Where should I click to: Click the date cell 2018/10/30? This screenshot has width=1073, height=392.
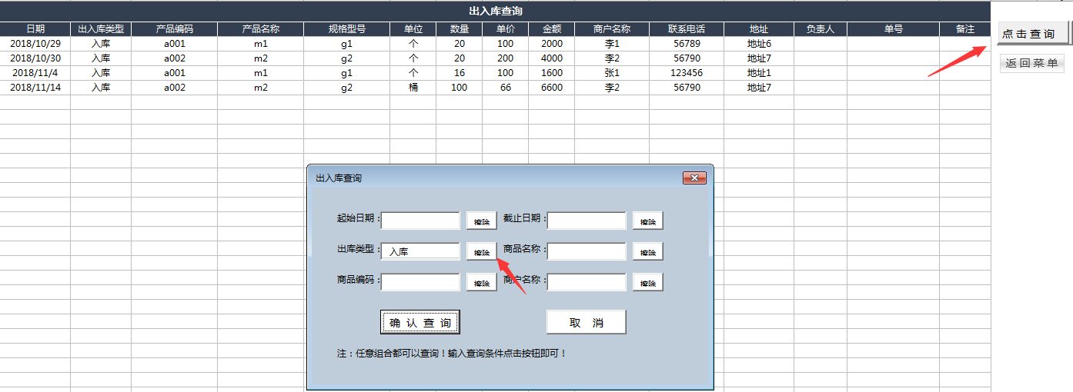pos(35,58)
